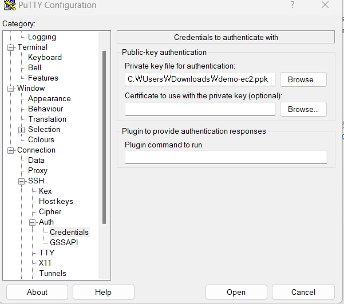This screenshot has width=344, height=304.
Task: Collapse the Window tree node
Action: 10,89
